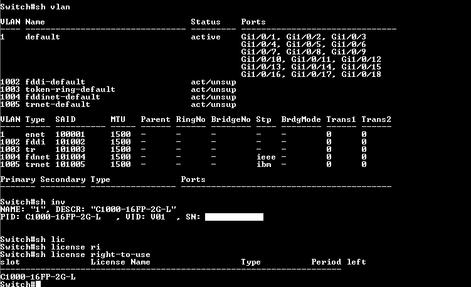
Task: Click port Gi1/0/16
Action: [x=262, y=74]
